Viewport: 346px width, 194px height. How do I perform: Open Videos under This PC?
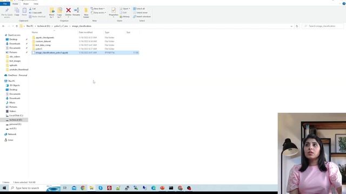click(x=12, y=112)
